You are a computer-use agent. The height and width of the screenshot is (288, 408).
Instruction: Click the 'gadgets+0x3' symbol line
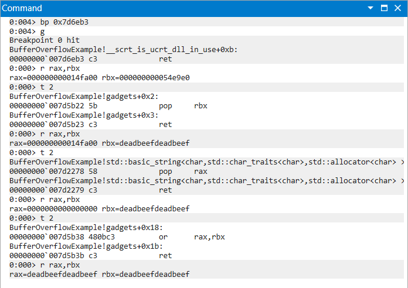click(84, 115)
